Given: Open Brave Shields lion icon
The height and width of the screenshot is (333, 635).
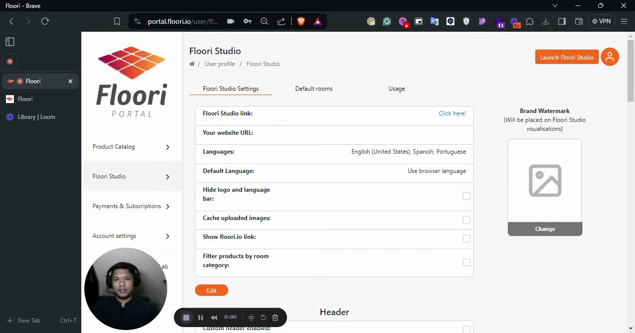Looking at the screenshot, I should pos(301,21).
